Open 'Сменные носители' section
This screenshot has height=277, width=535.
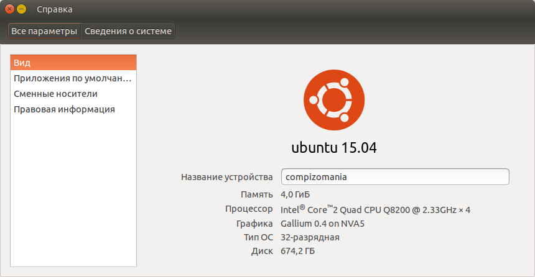[x=73, y=94]
